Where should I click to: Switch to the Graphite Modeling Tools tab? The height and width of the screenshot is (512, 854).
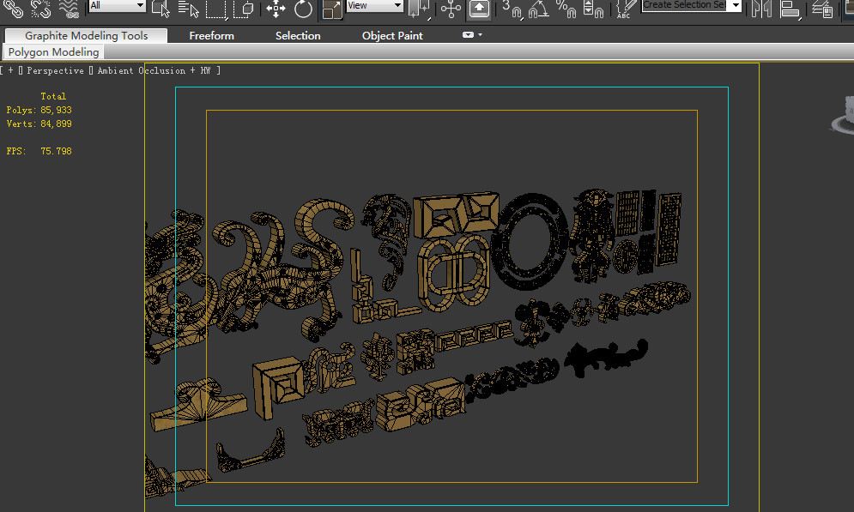point(86,36)
